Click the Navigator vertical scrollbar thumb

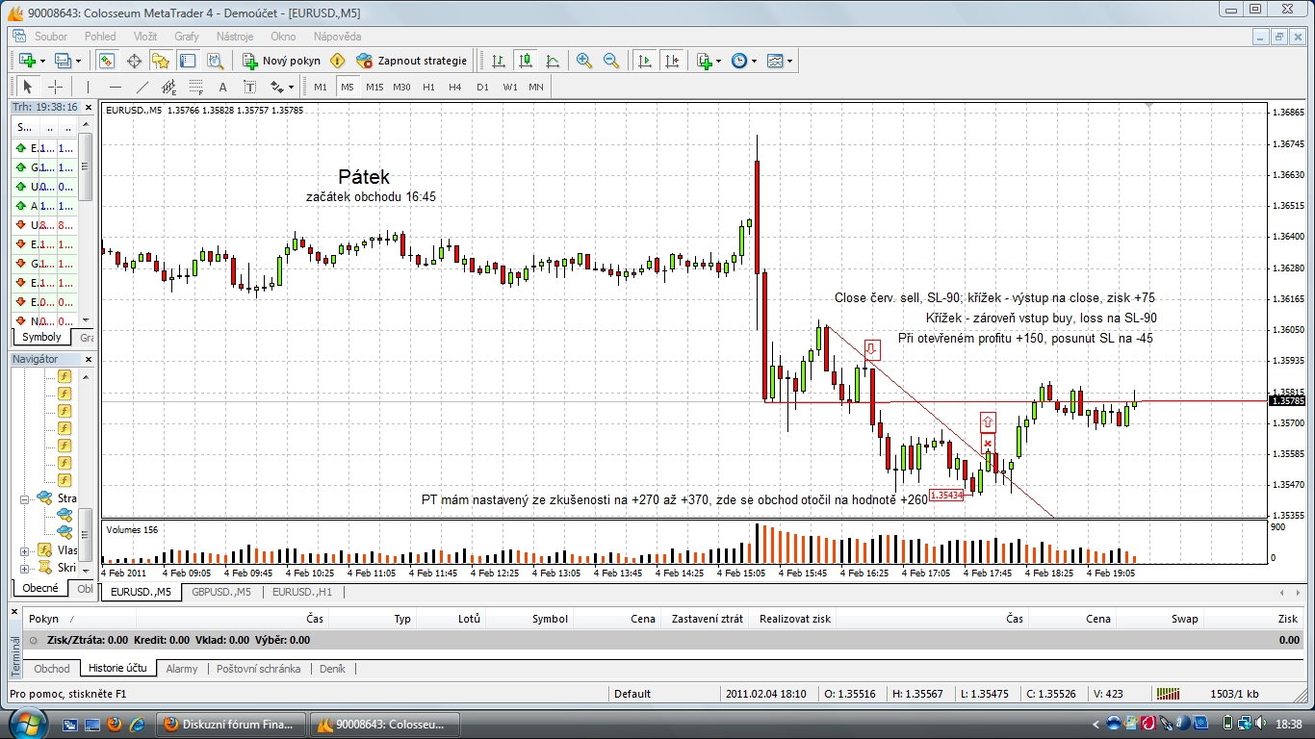86,533
